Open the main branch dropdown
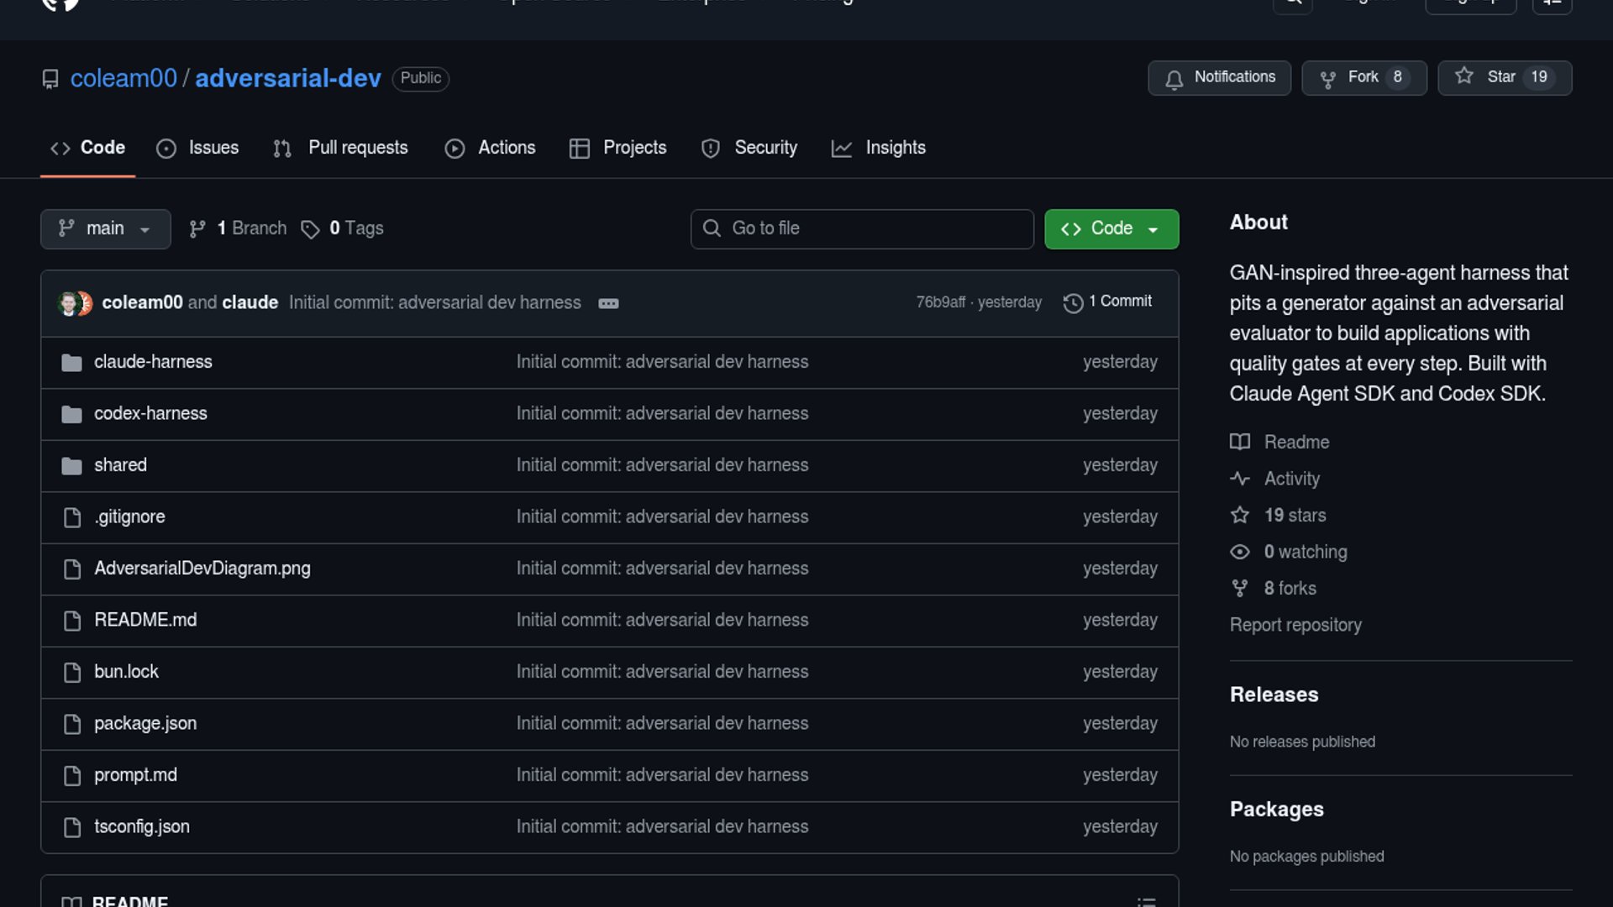Image resolution: width=1613 pixels, height=907 pixels. pos(105,229)
